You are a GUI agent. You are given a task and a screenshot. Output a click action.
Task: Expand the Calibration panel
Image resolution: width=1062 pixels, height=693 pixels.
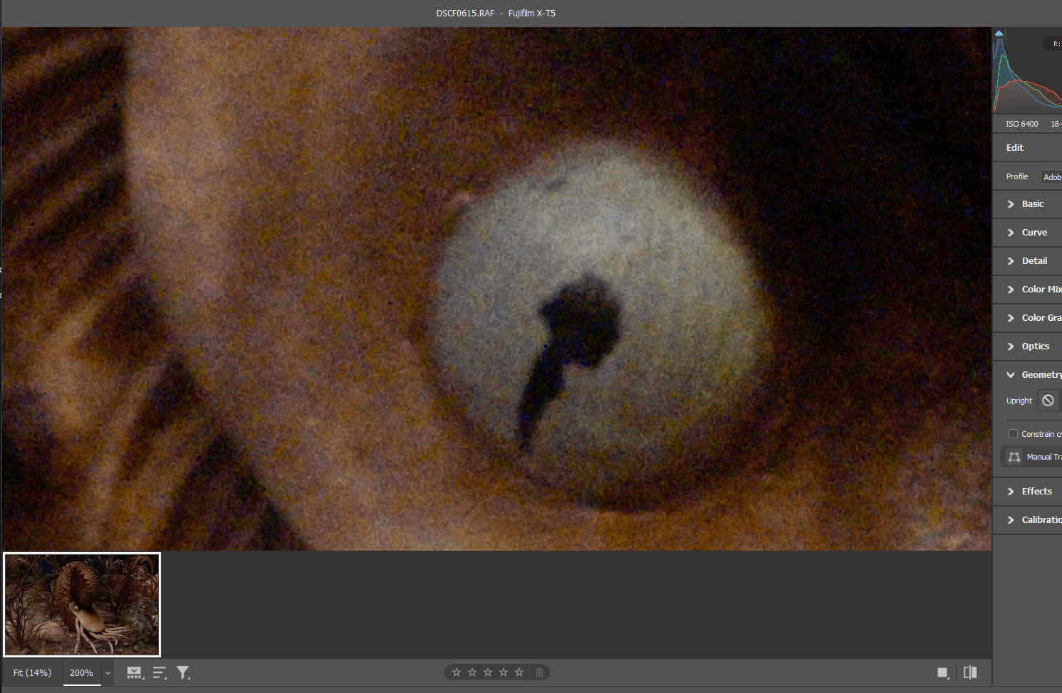(1027, 520)
